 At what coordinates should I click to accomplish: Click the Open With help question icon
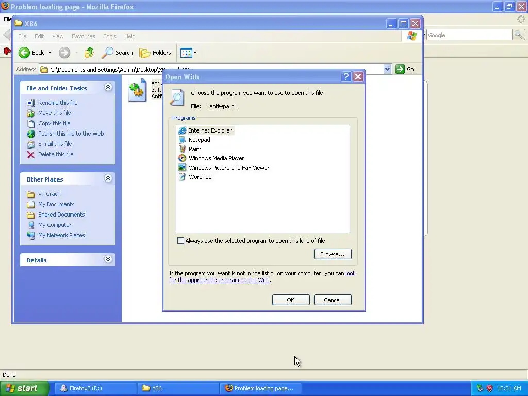(x=346, y=77)
